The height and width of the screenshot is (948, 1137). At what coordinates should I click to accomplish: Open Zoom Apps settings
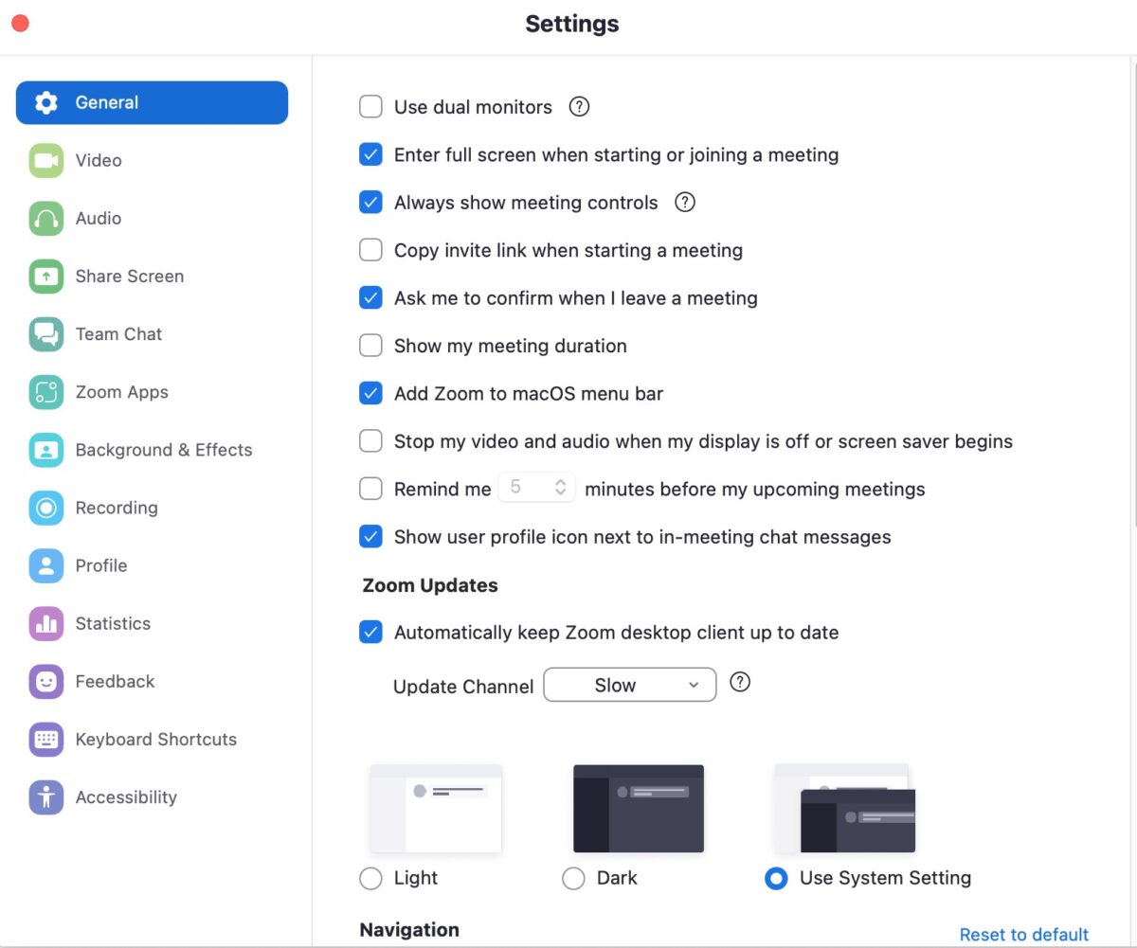tap(152, 392)
